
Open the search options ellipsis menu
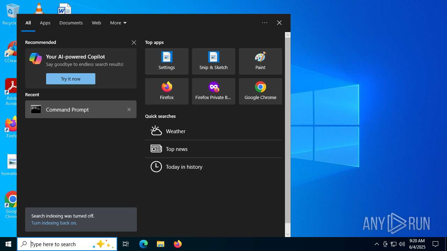pos(265,23)
